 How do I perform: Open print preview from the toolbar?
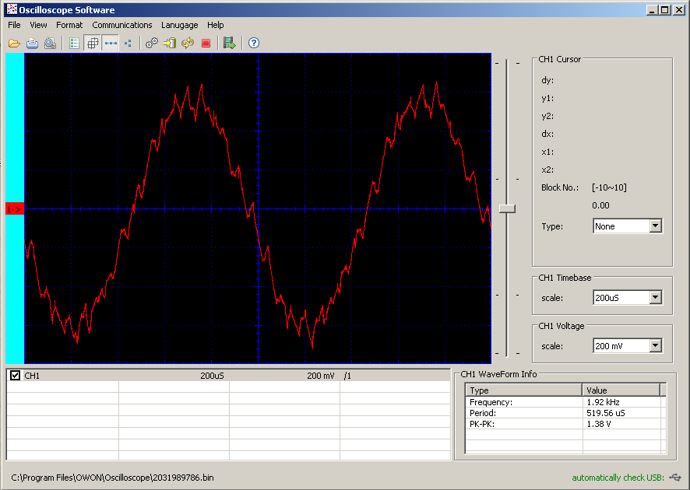[x=50, y=44]
